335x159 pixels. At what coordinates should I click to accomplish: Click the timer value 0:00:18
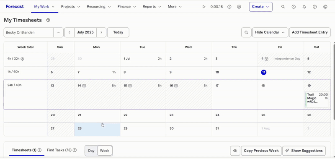(x=216, y=7)
